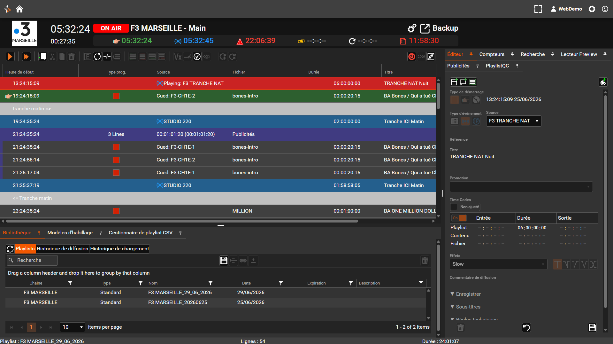Click the add palette icon in editor
The height and width of the screenshot is (344, 613).
[603, 82]
